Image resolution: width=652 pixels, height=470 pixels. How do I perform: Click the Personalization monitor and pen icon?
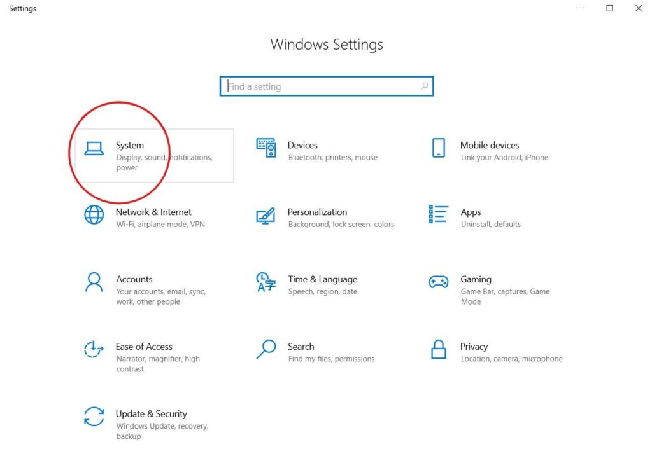click(266, 216)
